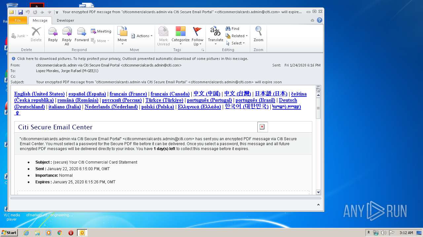Choose the português (Brasil) link

(x=255, y=100)
